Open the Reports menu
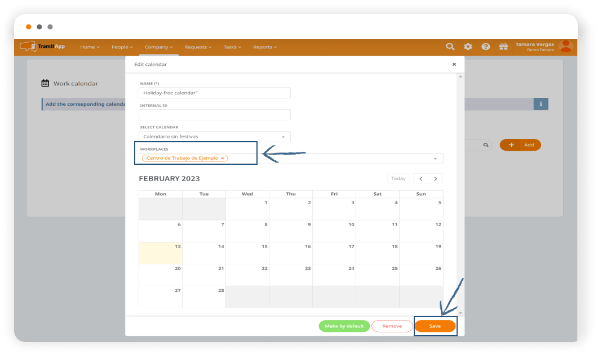The image size is (598, 356). [x=264, y=47]
